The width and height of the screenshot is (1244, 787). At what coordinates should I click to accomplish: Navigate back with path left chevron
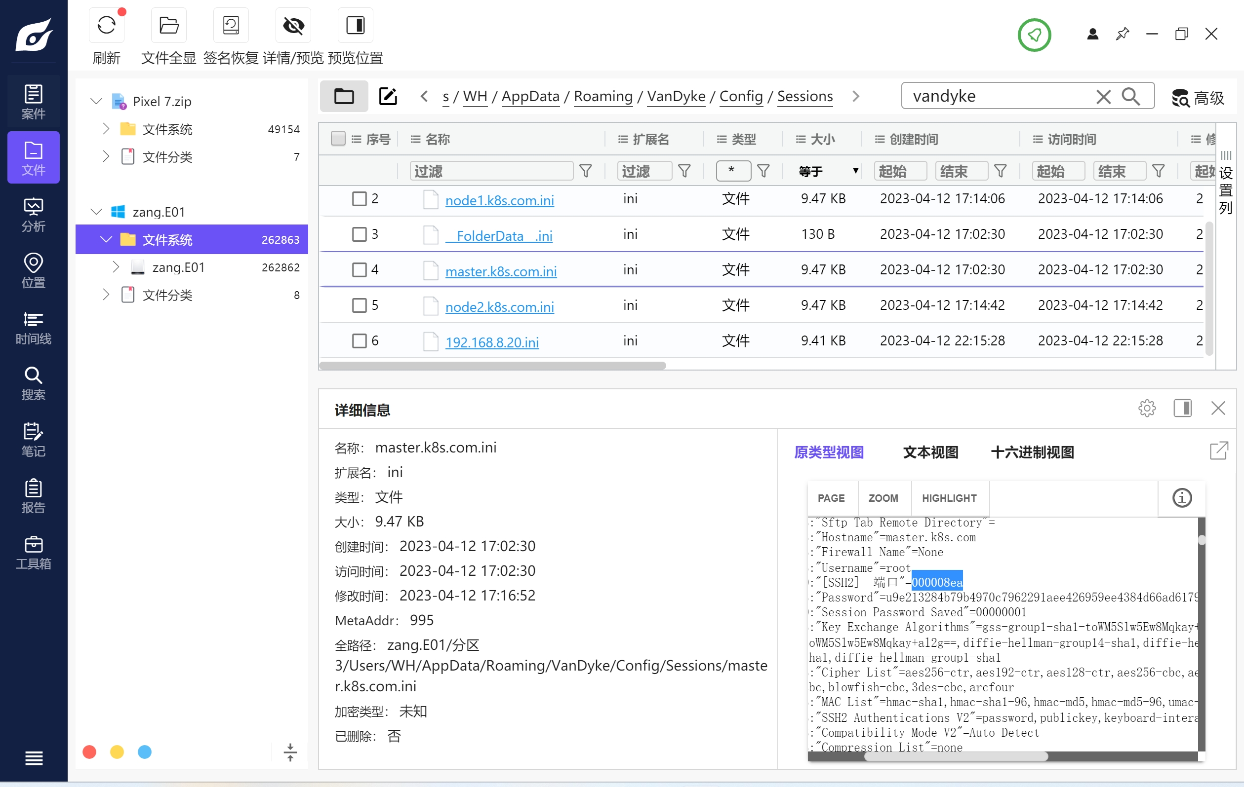pyautogui.click(x=424, y=96)
